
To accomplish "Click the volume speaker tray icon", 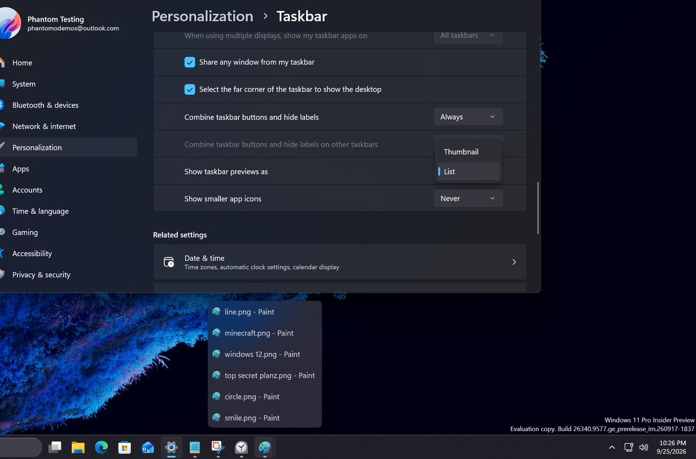I will 643,447.
